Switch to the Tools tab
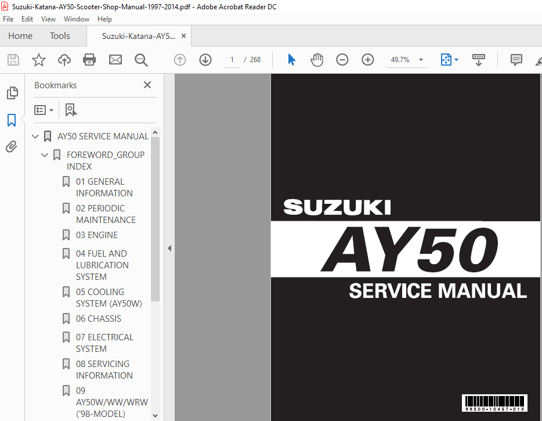 (x=60, y=35)
